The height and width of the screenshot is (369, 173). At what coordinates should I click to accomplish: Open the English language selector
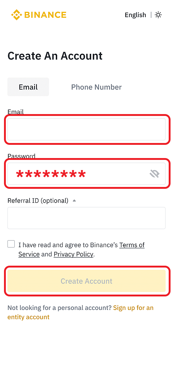point(135,15)
